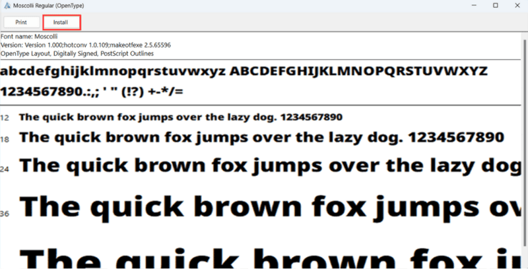Click the 18 point size label
Viewport: 528px width, 269px height.
click(x=5, y=139)
